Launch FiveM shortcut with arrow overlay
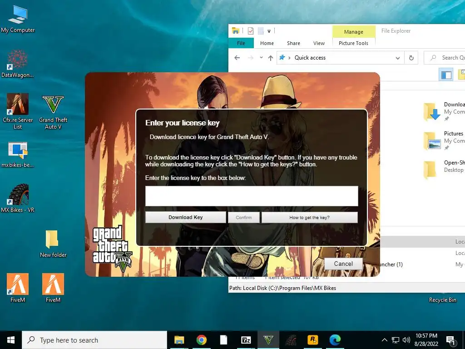This screenshot has width=465, height=349. tap(18, 288)
